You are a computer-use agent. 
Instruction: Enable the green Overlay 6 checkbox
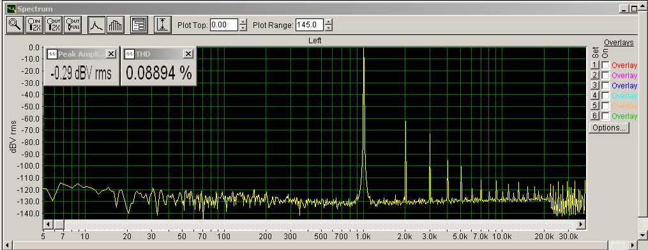pyautogui.click(x=605, y=116)
